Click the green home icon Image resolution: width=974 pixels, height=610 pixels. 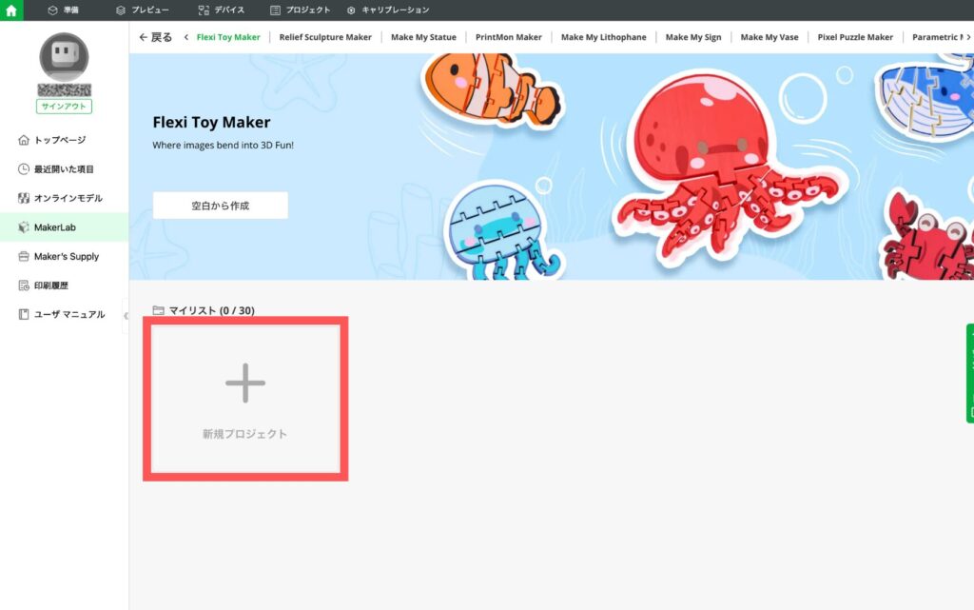click(x=11, y=10)
